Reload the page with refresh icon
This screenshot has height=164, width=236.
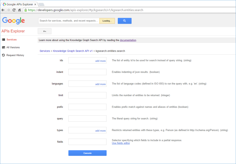14,10
